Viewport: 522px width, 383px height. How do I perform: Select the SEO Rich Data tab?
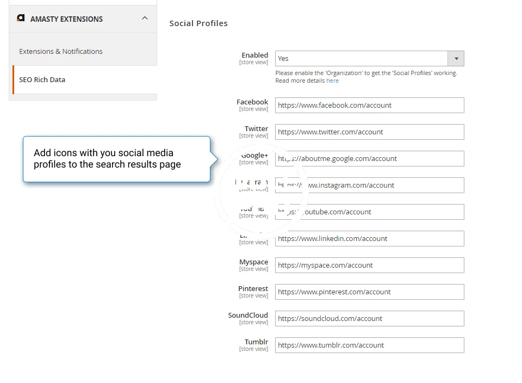42,79
